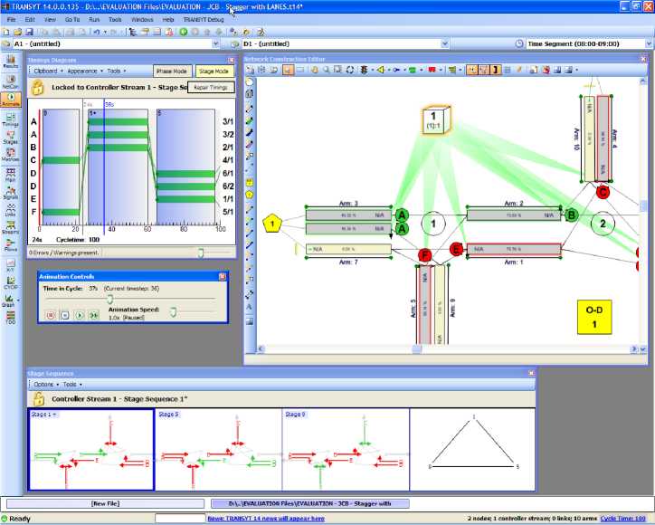Open the TRANSYT Debug menu

pyautogui.click(x=204, y=20)
